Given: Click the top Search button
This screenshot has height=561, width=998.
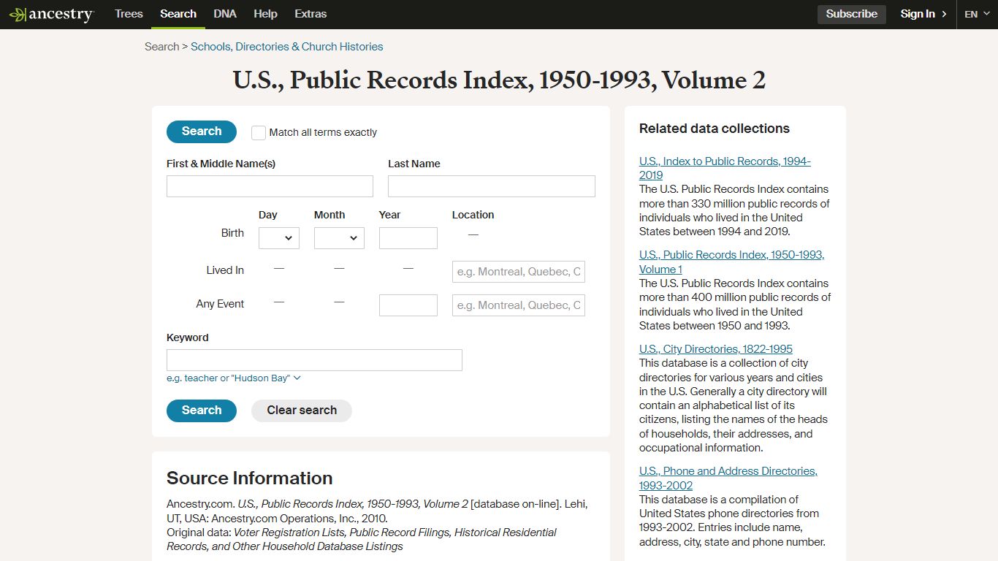Looking at the screenshot, I should (x=202, y=131).
